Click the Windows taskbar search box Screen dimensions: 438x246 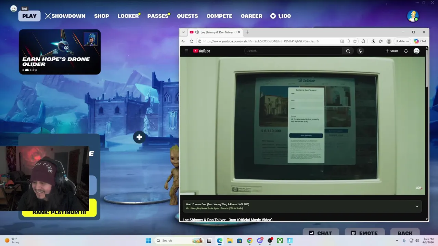coord(179,241)
